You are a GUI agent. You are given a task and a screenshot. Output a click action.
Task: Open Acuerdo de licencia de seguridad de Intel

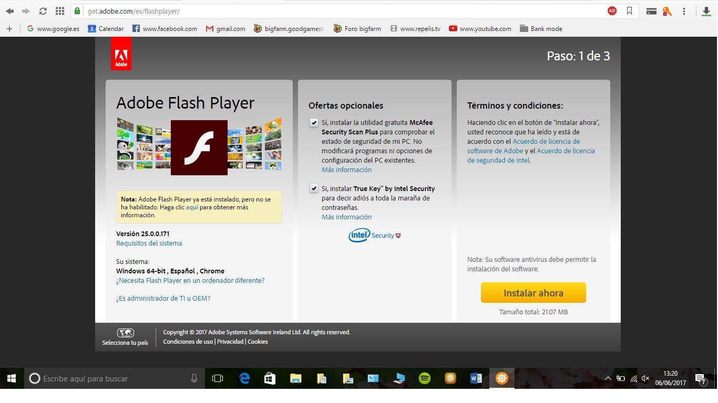click(x=531, y=156)
